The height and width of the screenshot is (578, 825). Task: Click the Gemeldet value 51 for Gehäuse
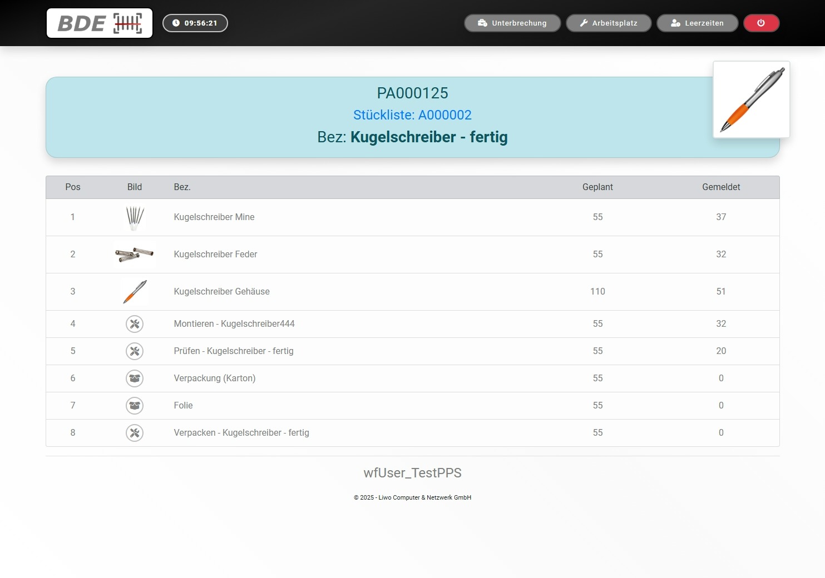[721, 292]
